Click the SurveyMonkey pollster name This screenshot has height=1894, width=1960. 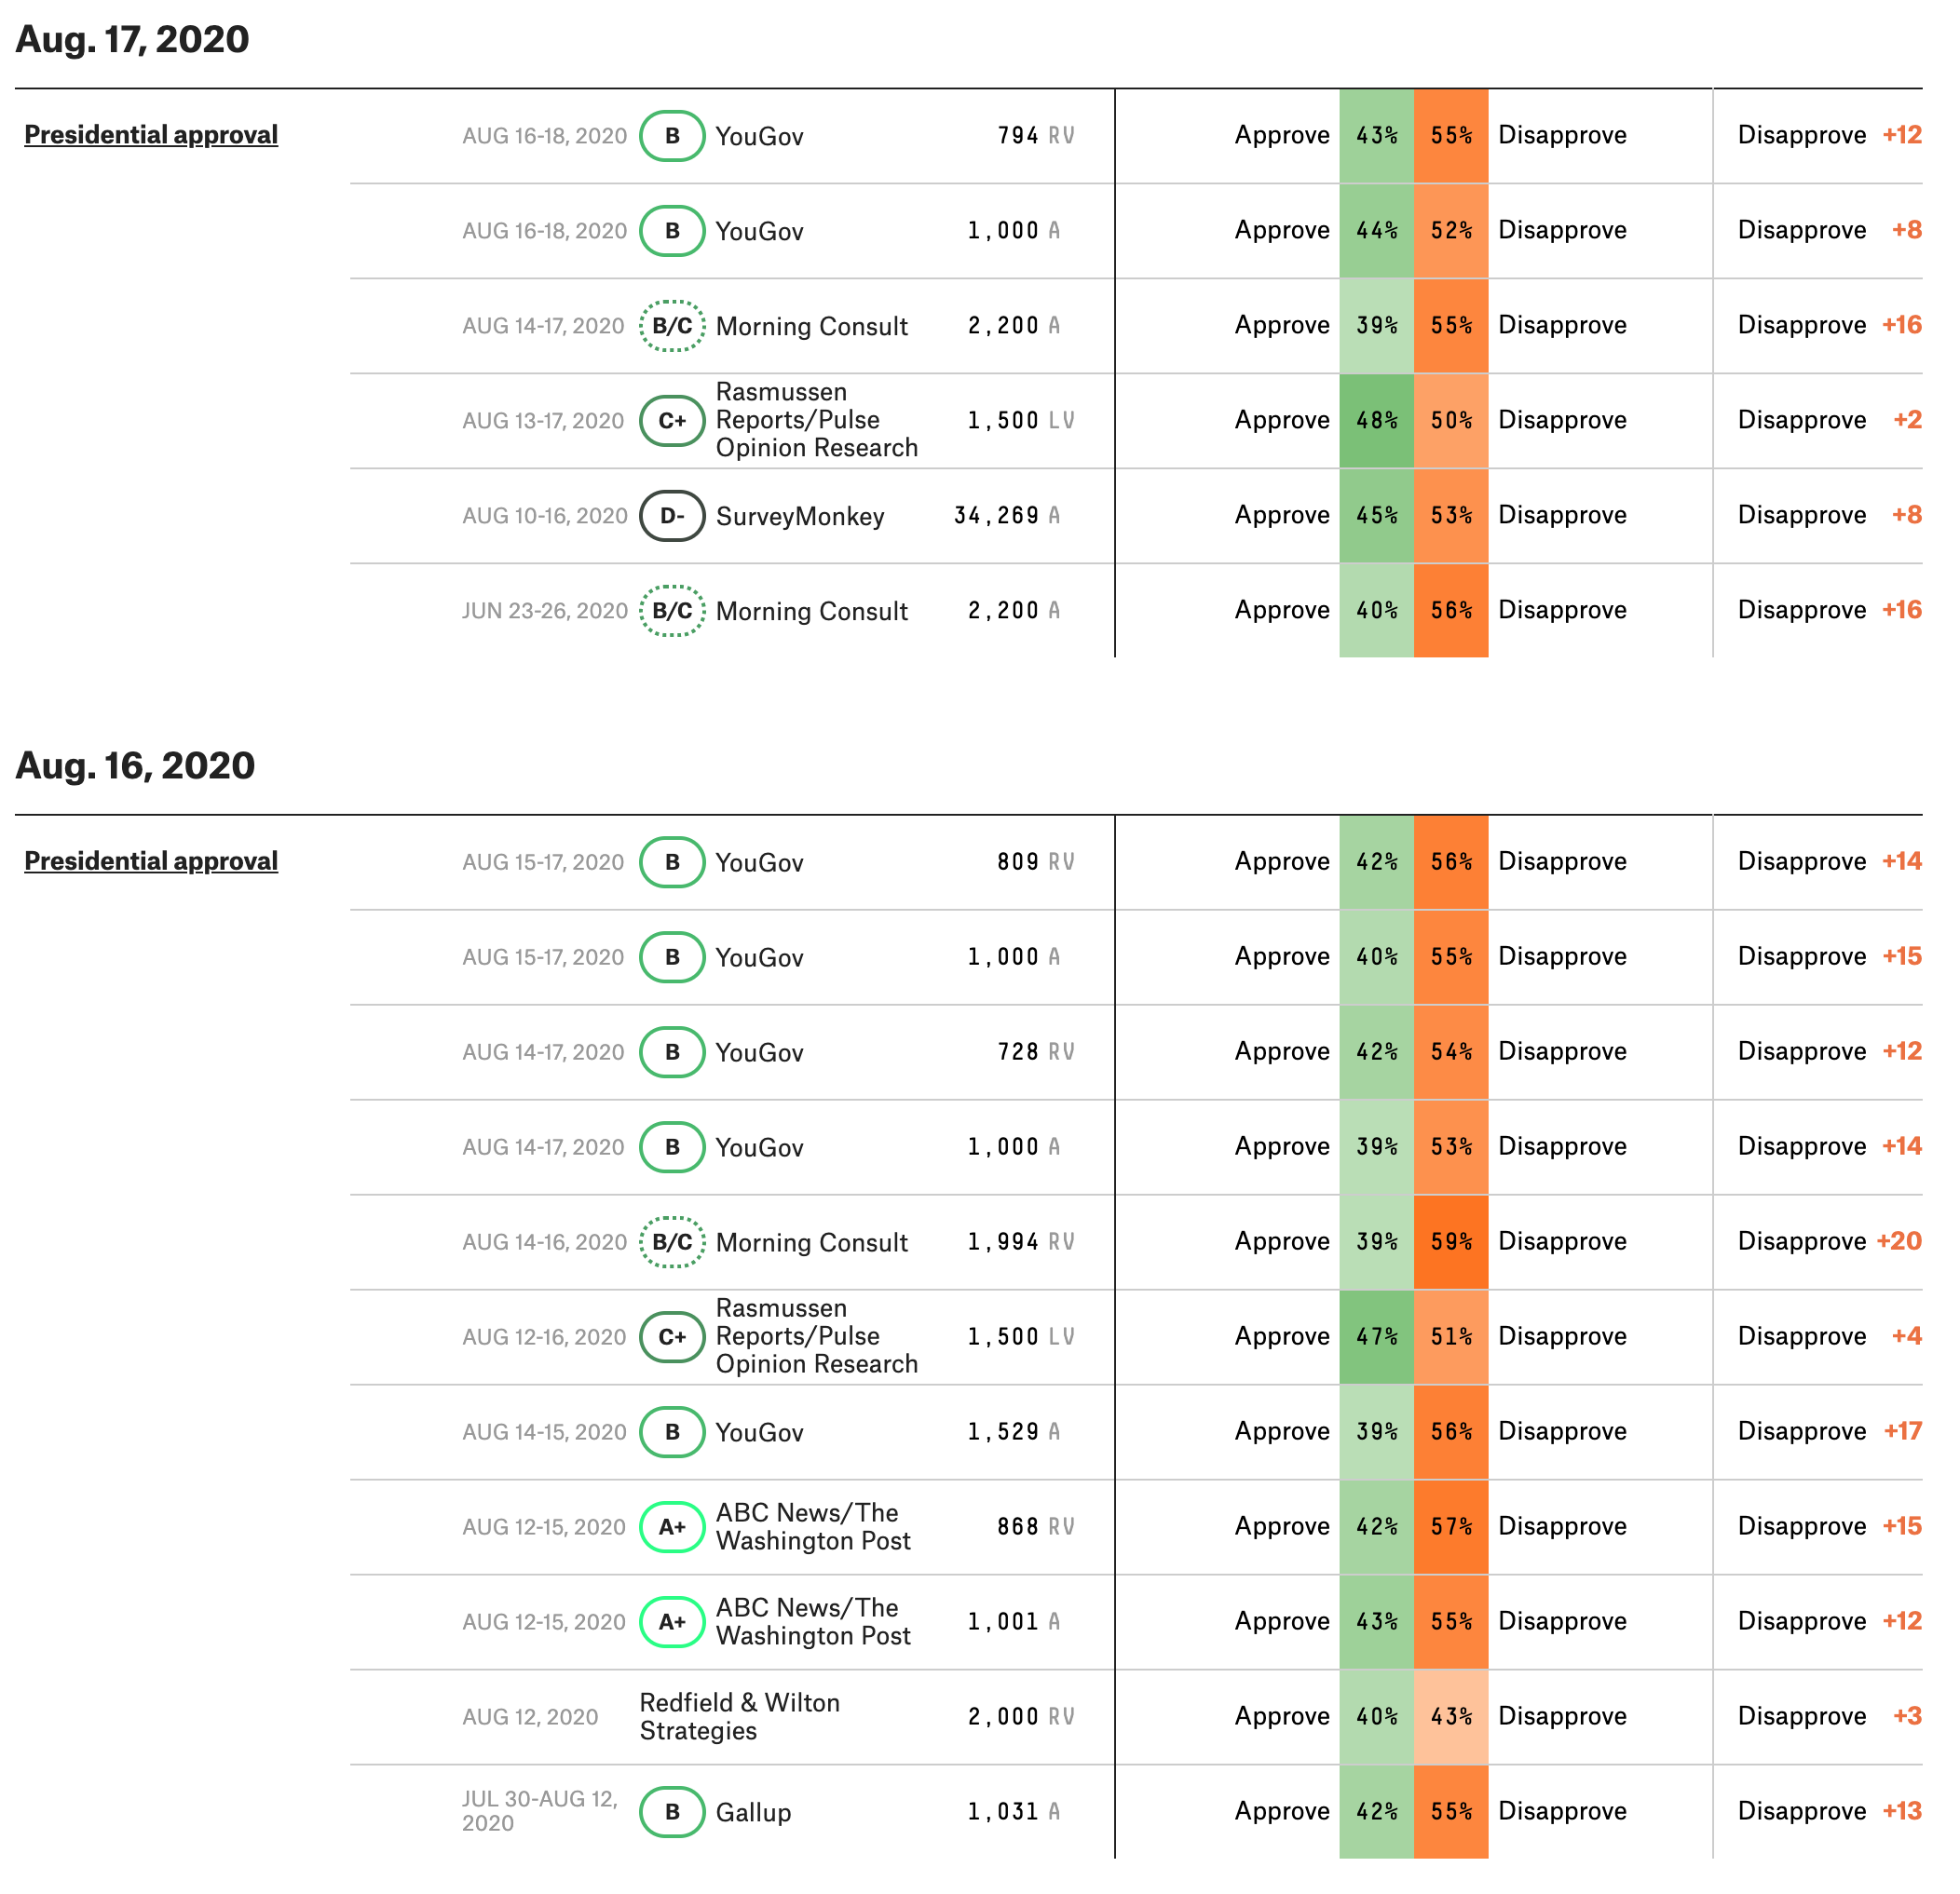click(800, 517)
